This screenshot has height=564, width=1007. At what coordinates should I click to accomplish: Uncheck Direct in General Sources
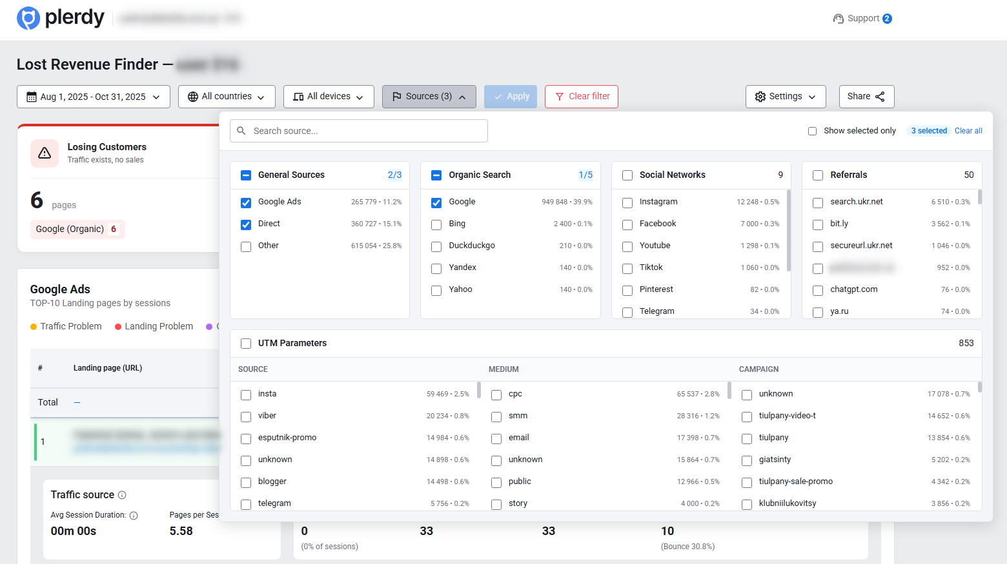tap(246, 224)
